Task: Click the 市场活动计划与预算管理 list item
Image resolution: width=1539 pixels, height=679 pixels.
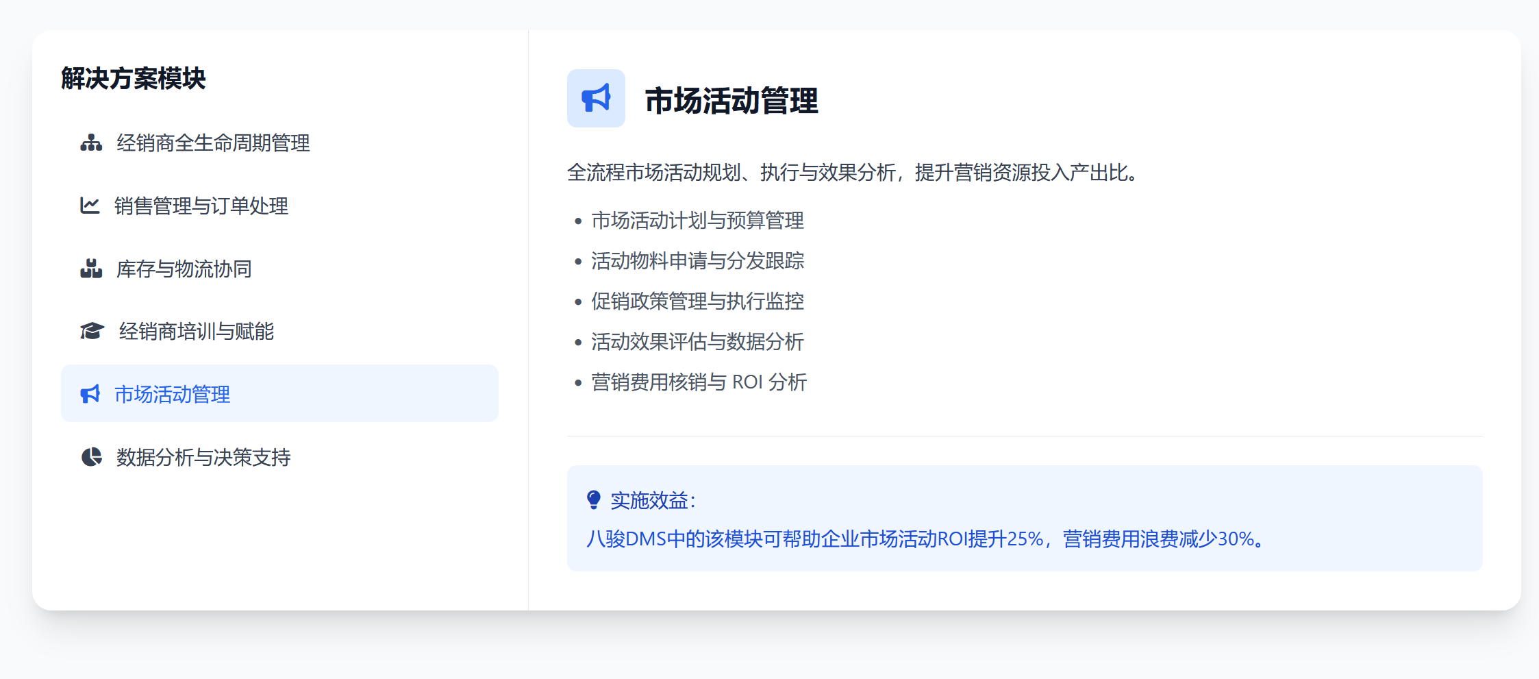Action: click(x=697, y=221)
